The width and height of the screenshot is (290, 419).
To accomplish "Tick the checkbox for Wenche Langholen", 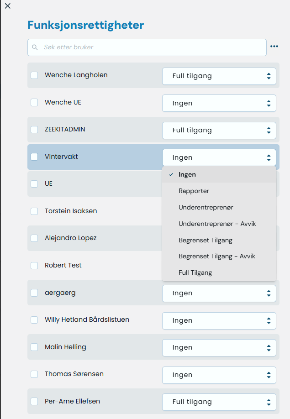I will pos(34,75).
